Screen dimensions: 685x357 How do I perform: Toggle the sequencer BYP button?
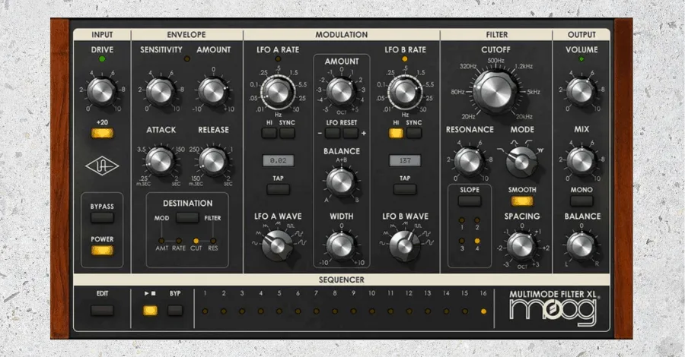175,311
